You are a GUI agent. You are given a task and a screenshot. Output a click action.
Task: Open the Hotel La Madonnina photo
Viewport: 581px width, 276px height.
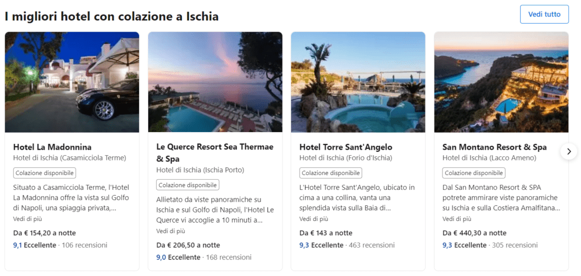(72, 82)
